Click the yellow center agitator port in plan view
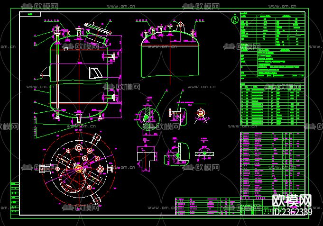This screenshot has height=226, width=323. (79, 169)
